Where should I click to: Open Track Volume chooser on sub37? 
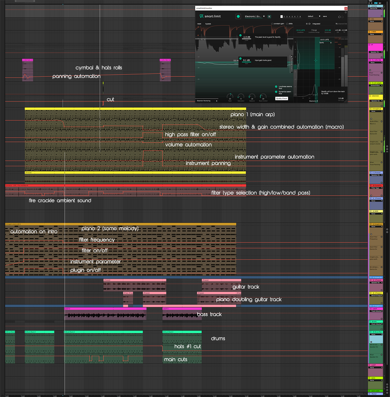[376, 311]
